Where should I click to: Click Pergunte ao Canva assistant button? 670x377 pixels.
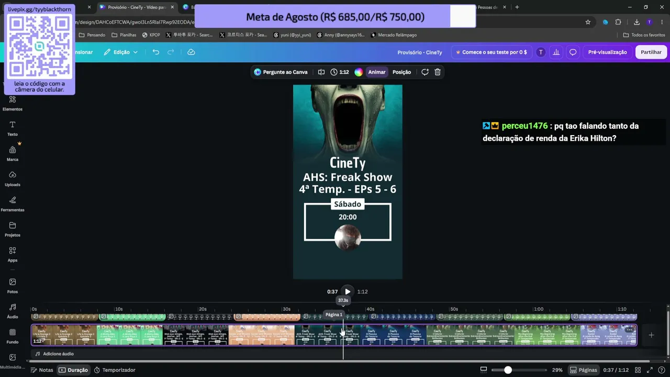[x=281, y=72]
